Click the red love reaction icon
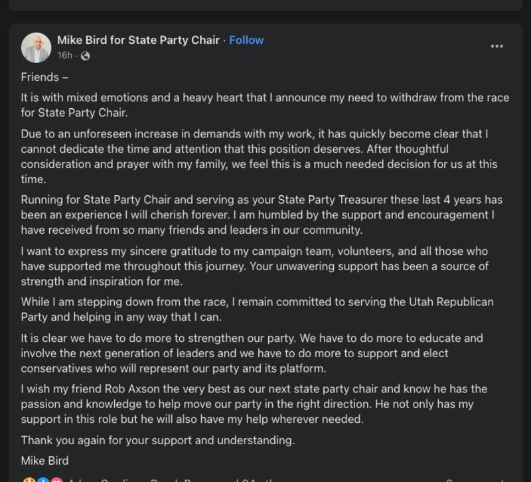The height and width of the screenshot is (482, 531). click(56, 479)
